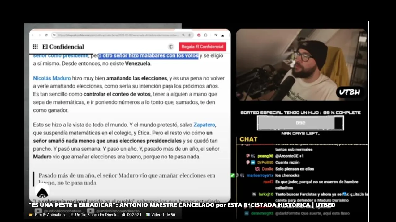Click the round C account icon

coord(171,47)
